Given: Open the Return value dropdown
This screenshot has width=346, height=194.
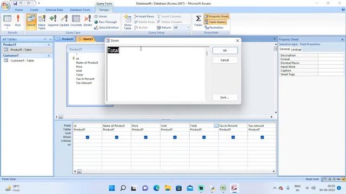Looking at the screenshot, I should tap(188, 27).
